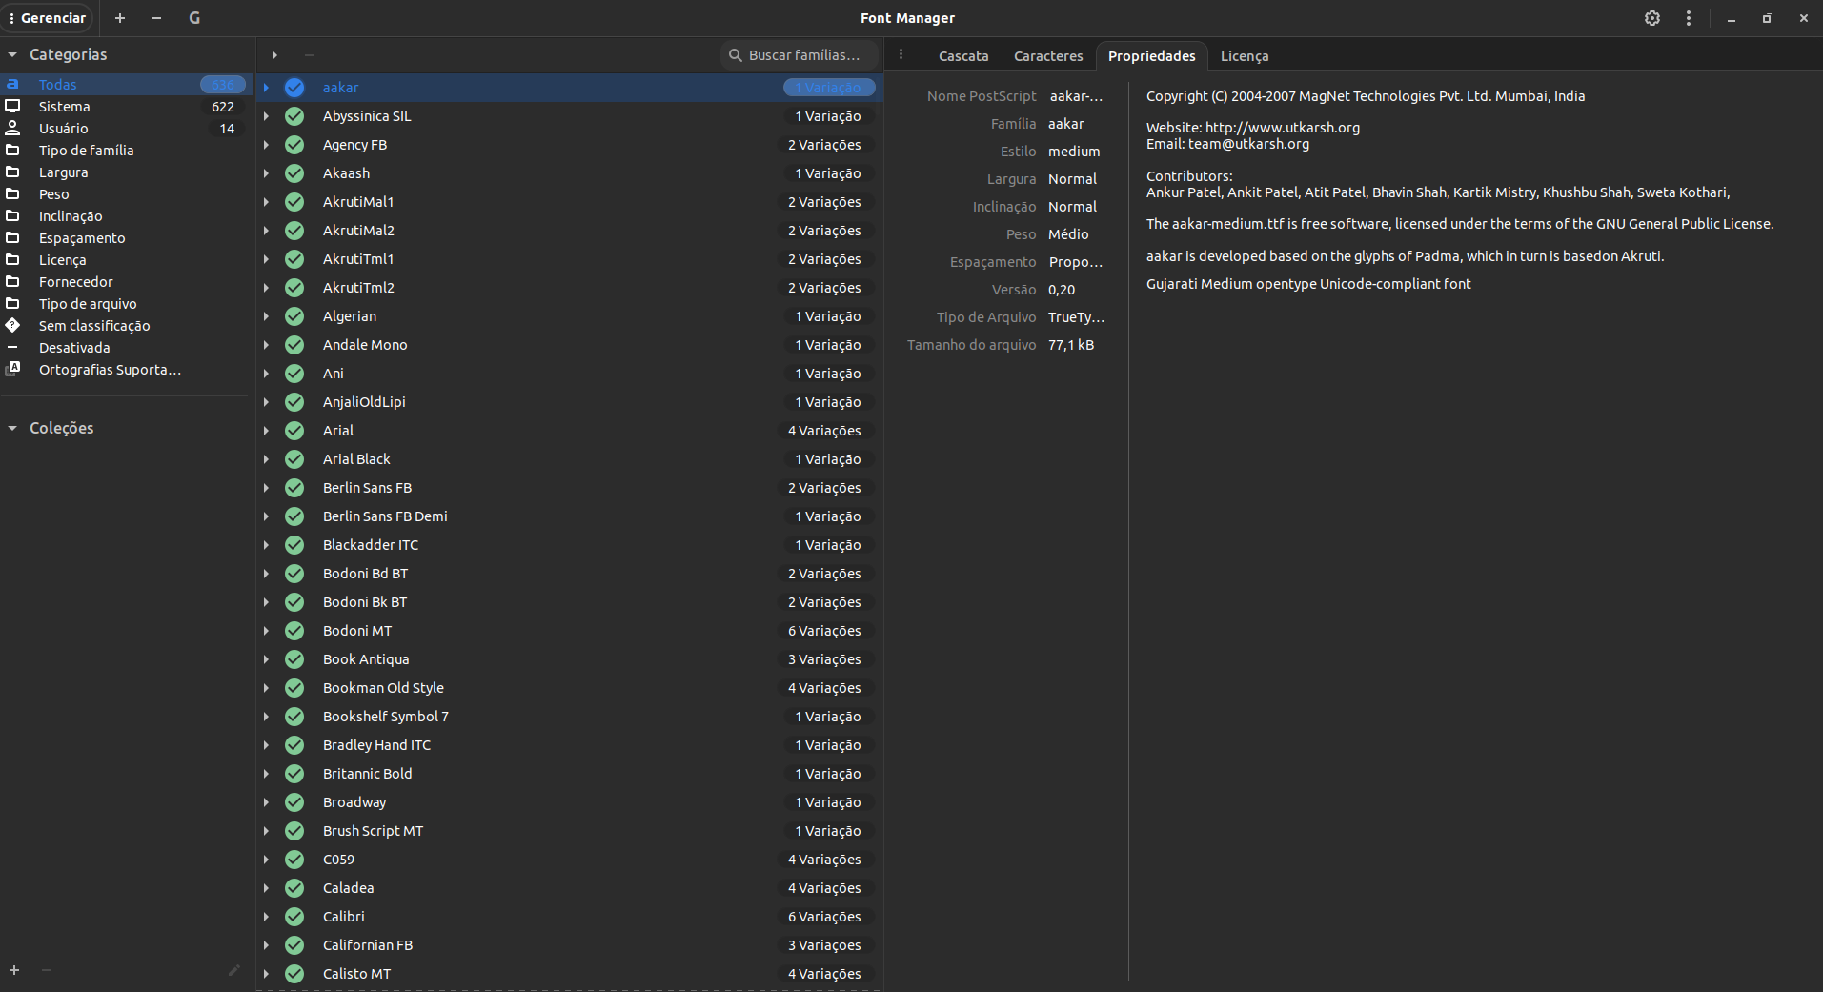
Task: Toggle the Arial font enabled checkmark
Action: [x=294, y=431]
